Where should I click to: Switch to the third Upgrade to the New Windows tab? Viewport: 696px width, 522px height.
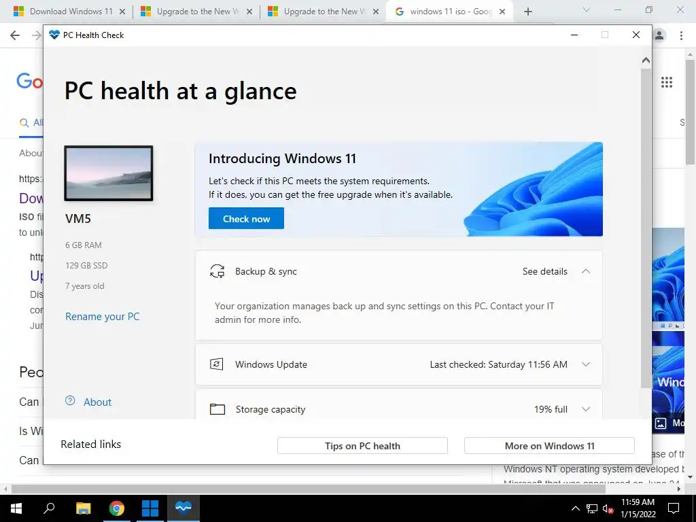point(324,12)
